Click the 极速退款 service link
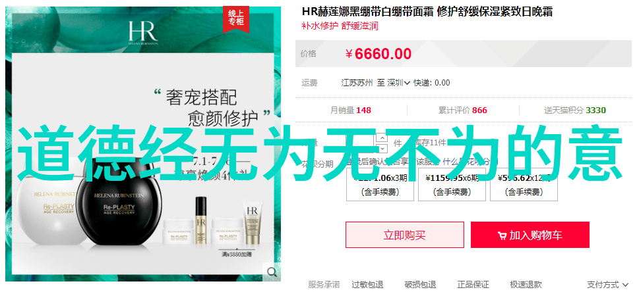Image resolution: width=637 pixels, height=292 pixels. click(526, 285)
